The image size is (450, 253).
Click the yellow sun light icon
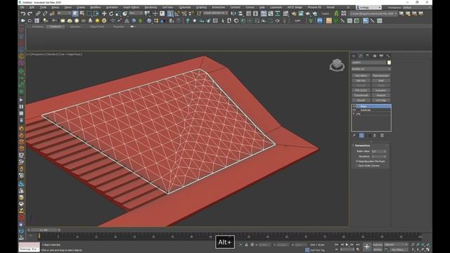(97, 20)
